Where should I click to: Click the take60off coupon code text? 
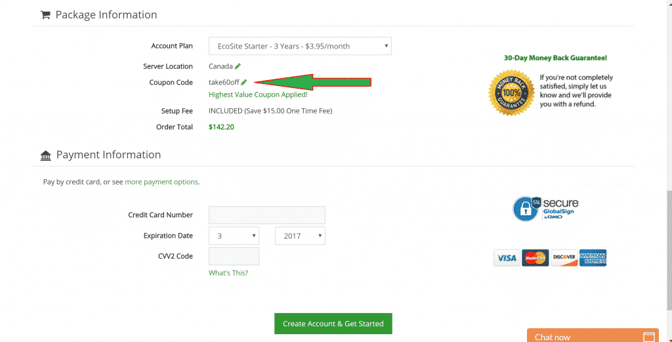click(x=224, y=82)
